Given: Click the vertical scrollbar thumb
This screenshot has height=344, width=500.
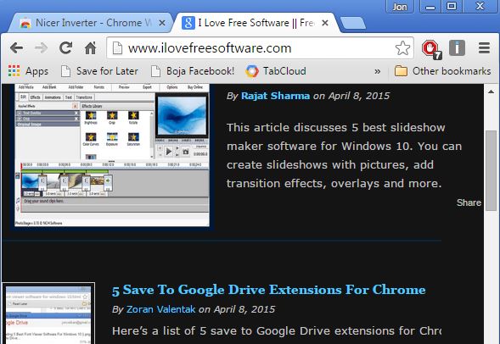Looking at the screenshot, I should click(491, 170).
